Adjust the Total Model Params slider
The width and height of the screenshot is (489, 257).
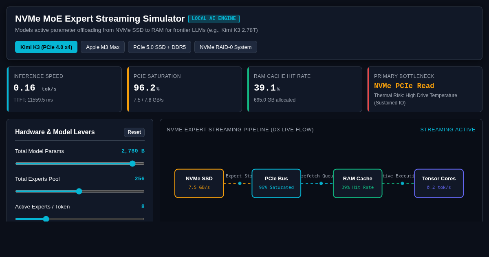click(x=80, y=164)
